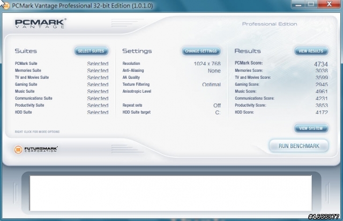Viewport: 343px width, 221px height.
Task: Select the Memories Suite row label
Action: point(28,70)
